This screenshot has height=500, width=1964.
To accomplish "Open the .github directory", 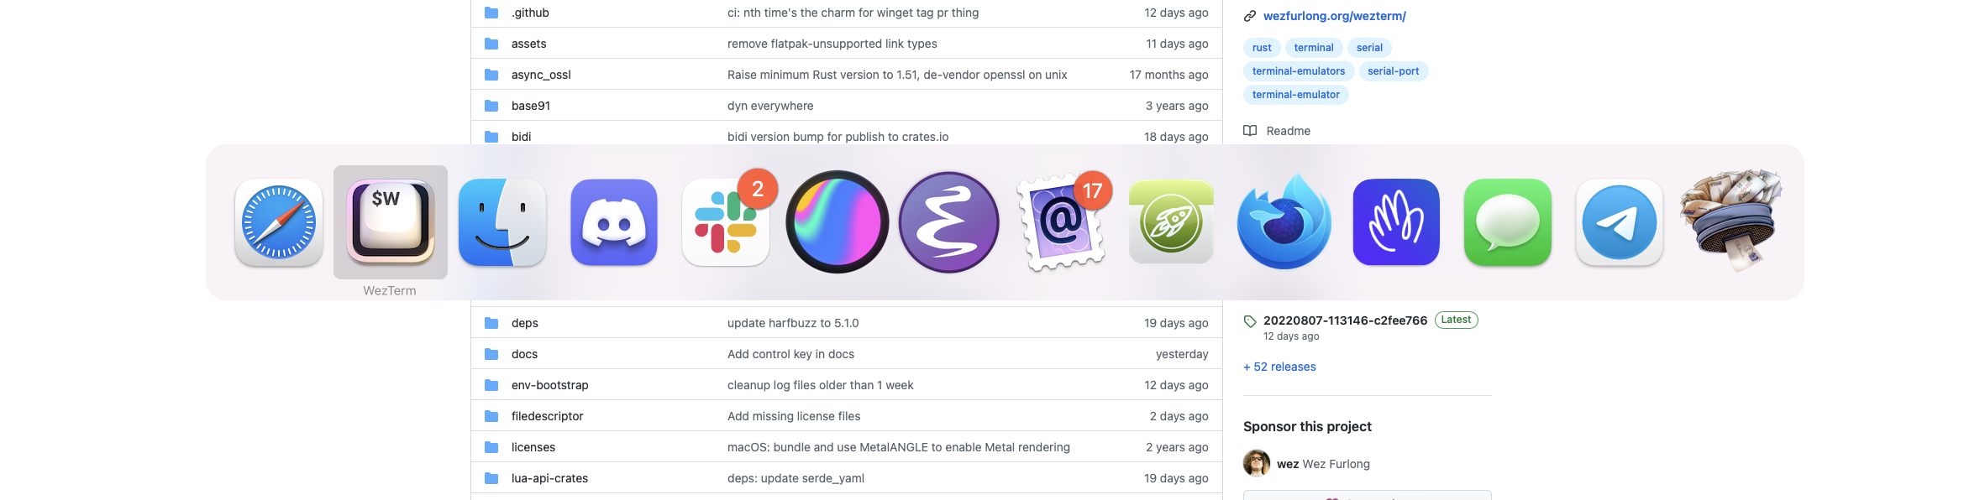I will tap(530, 13).
